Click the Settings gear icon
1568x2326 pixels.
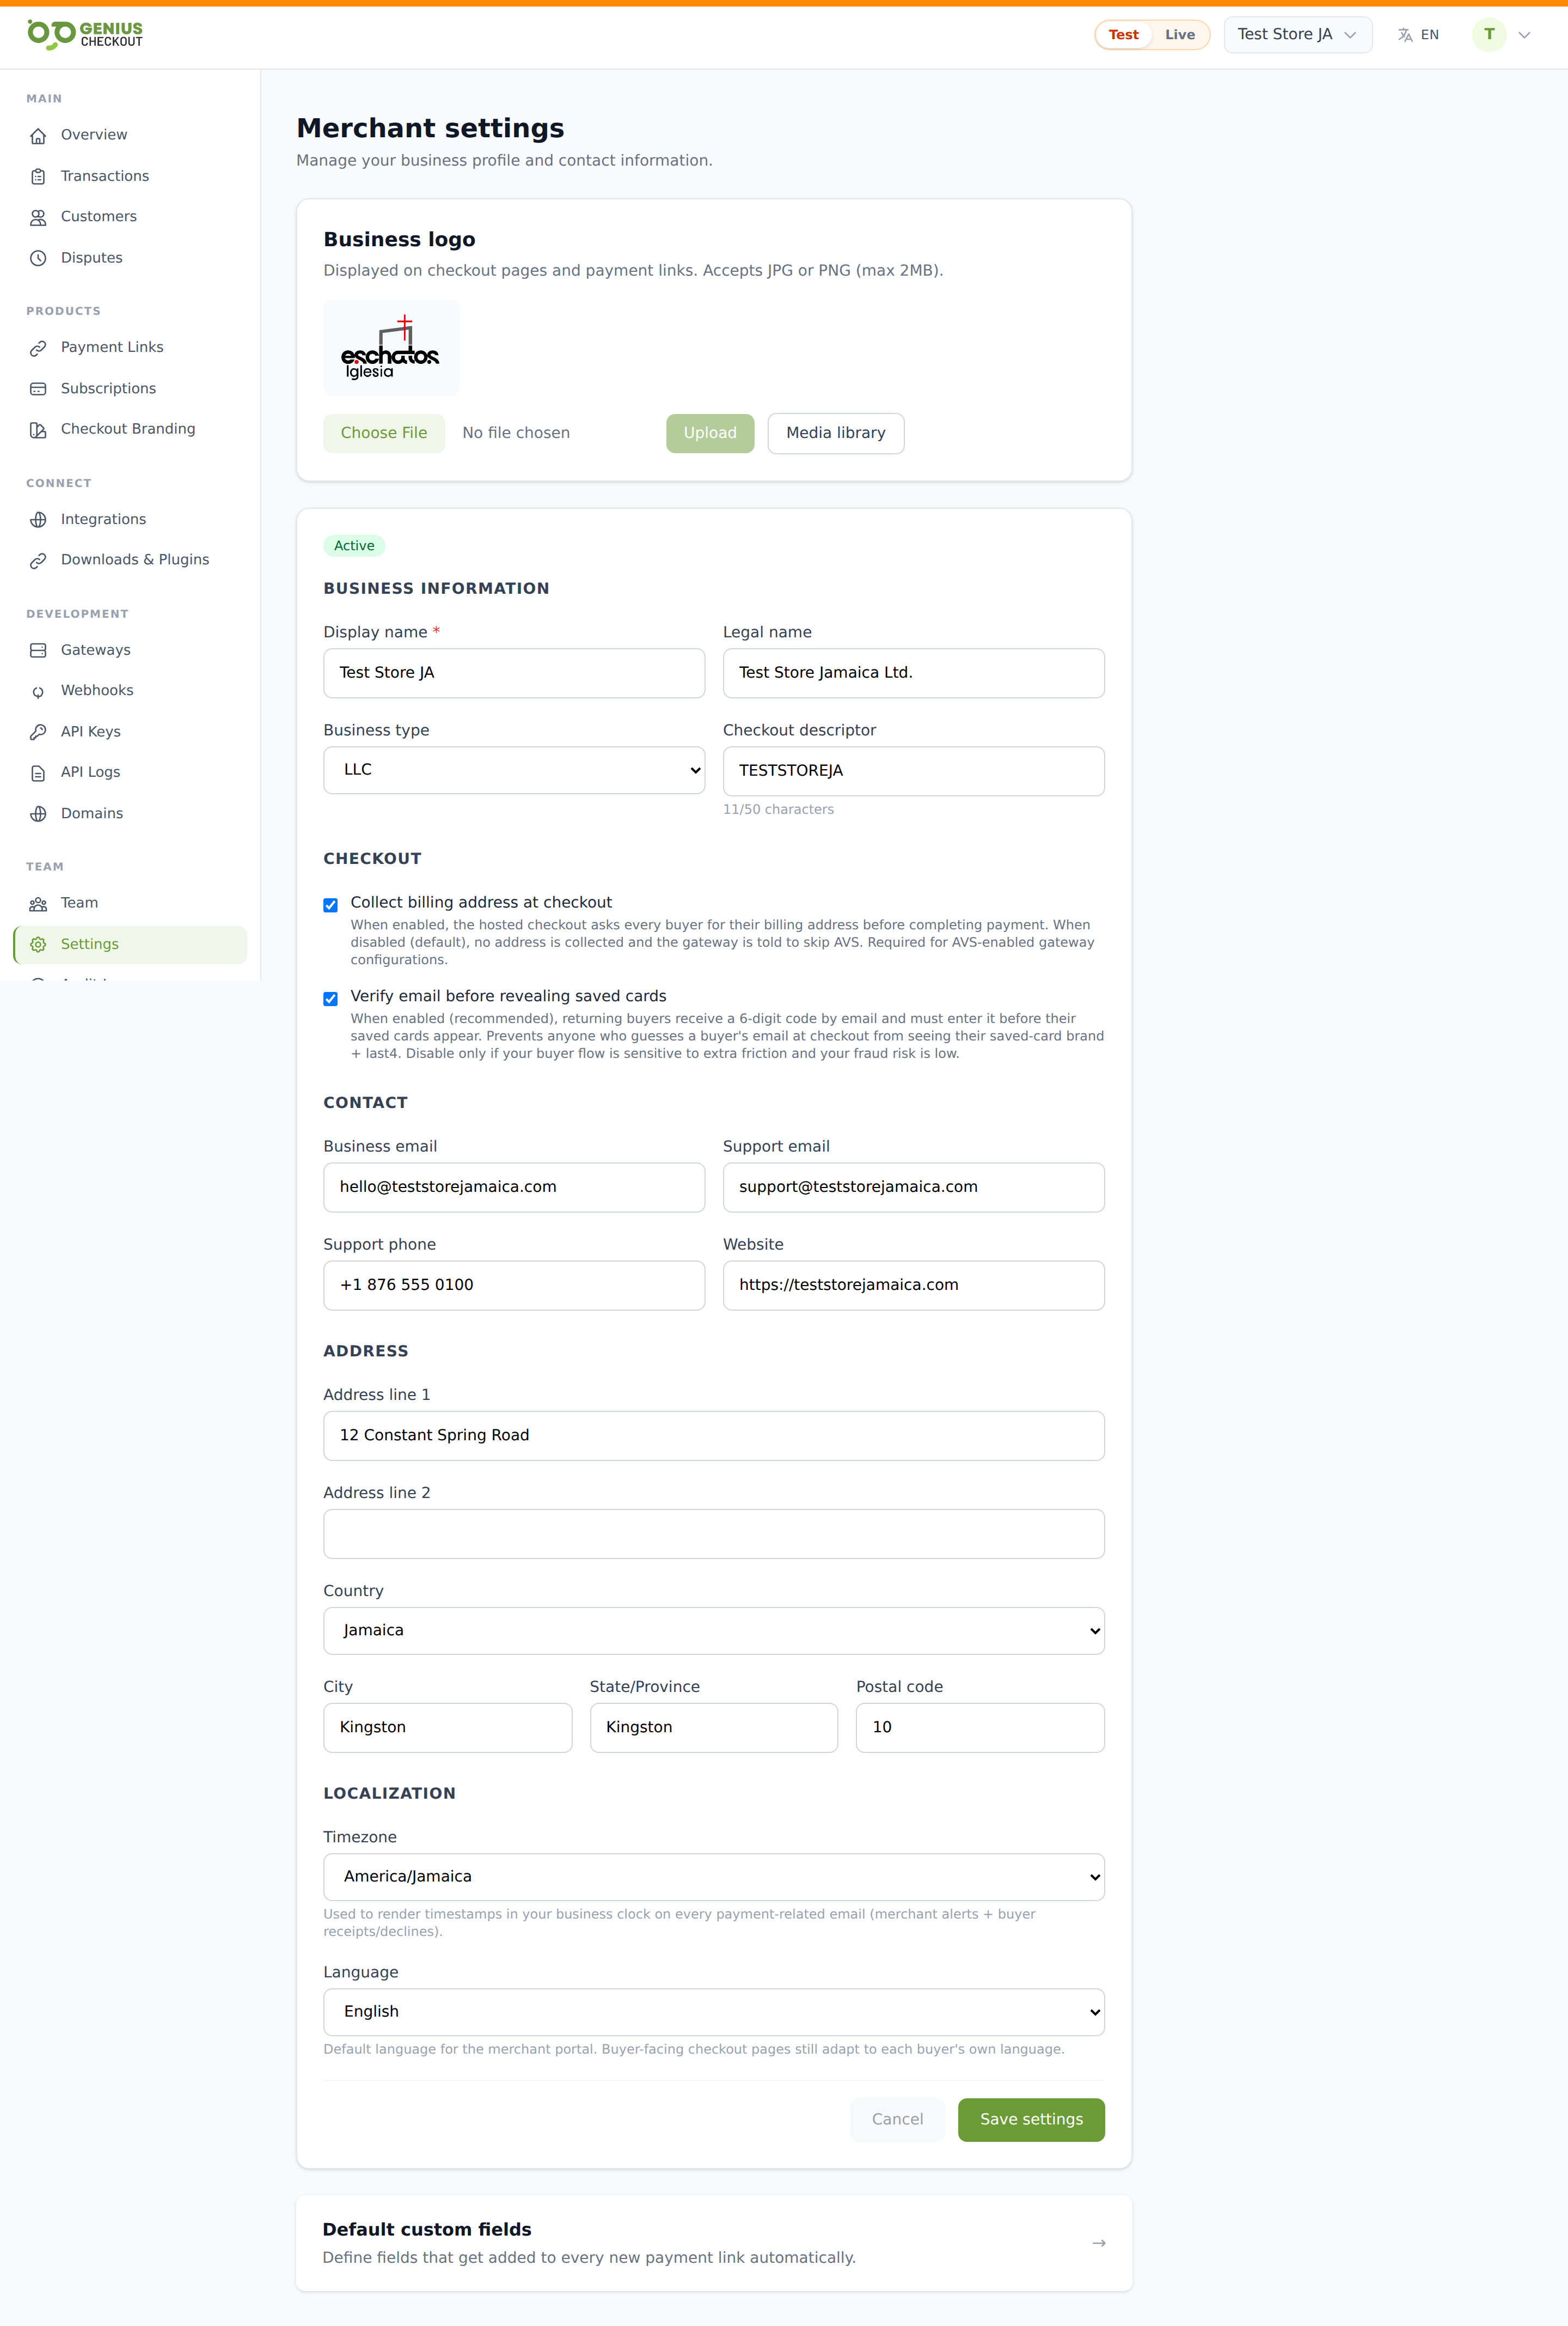pyautogui.click(x=38, y=945)
